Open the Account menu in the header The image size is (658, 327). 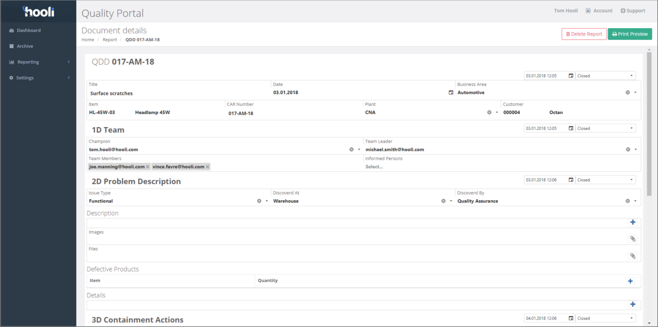599,10
